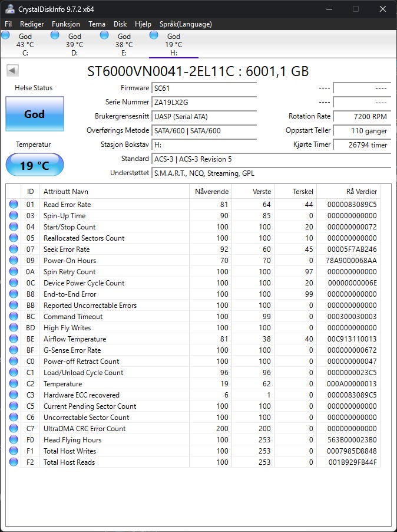This screenshot has width=397, height=532.
Task: Click the Rå Verdier column header
Action: (x=349, y=192)
